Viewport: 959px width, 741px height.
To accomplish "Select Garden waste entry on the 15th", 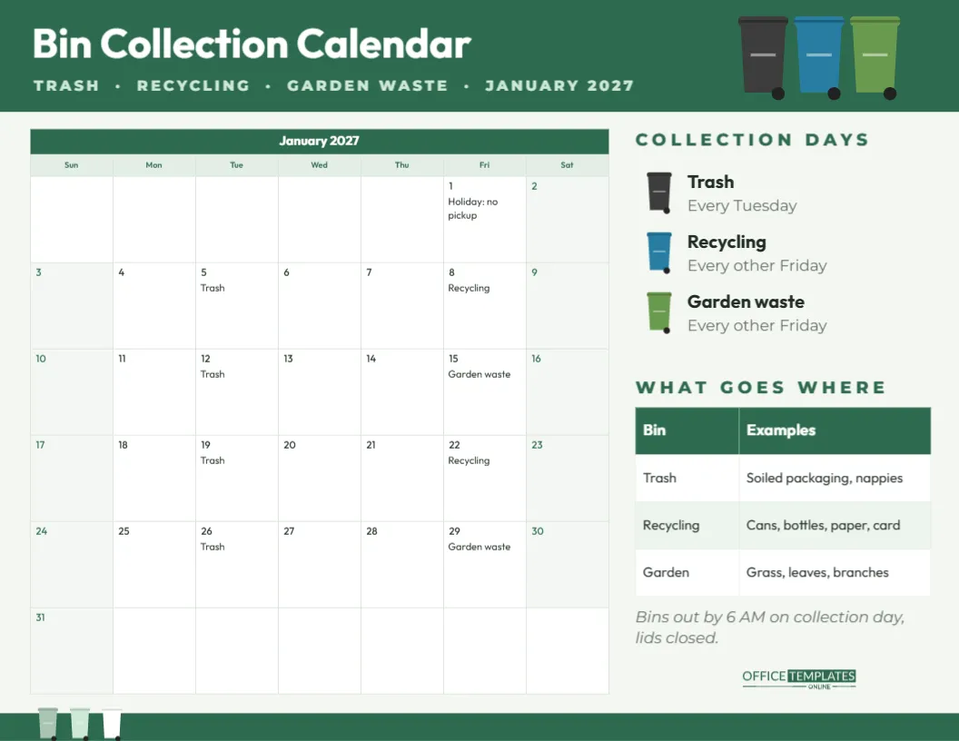I will coord(479,374).
